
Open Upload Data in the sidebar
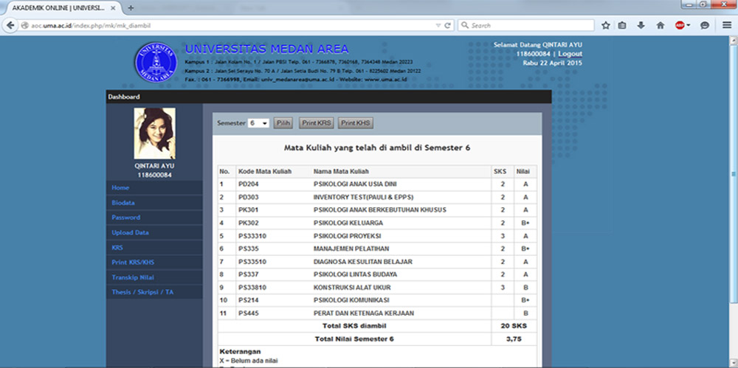130,232
